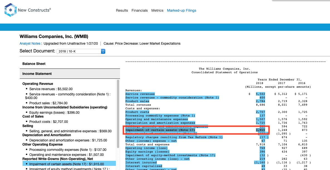
Task: Select Equity earnings (losses) : $396.00 sidebar item
Action: [54, 113]
